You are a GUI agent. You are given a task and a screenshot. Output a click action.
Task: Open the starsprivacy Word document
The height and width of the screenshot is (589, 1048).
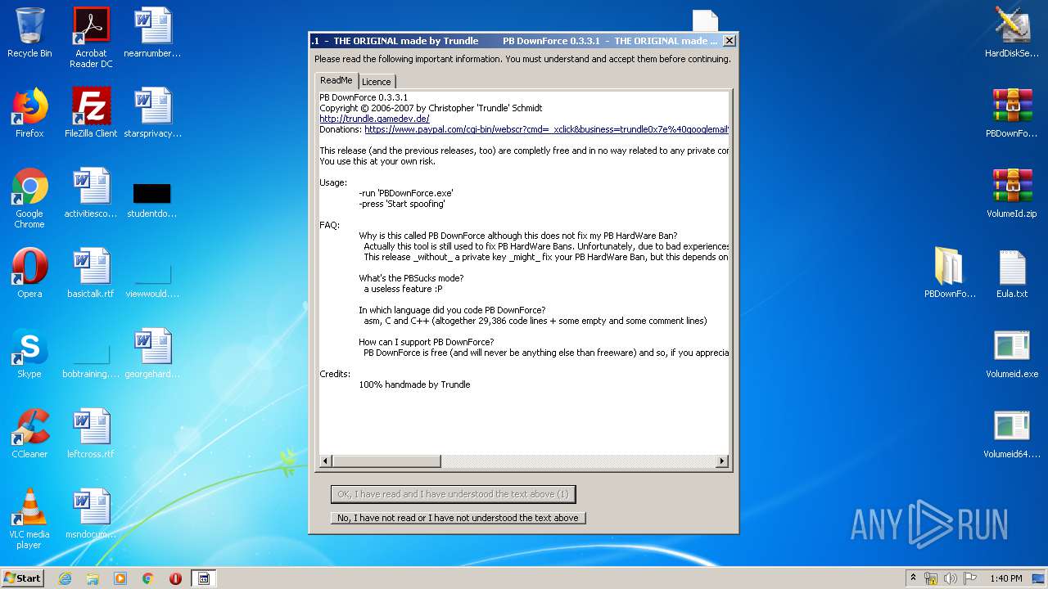[152, 114]
